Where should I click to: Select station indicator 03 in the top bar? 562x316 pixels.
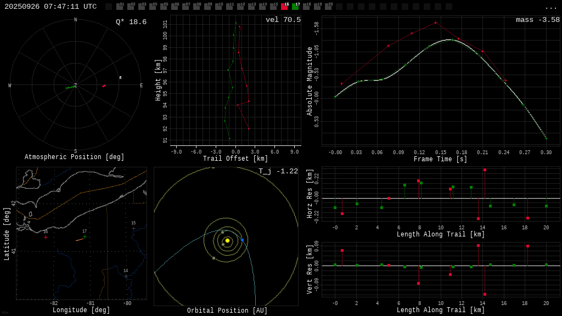click(x=142, y=7)
